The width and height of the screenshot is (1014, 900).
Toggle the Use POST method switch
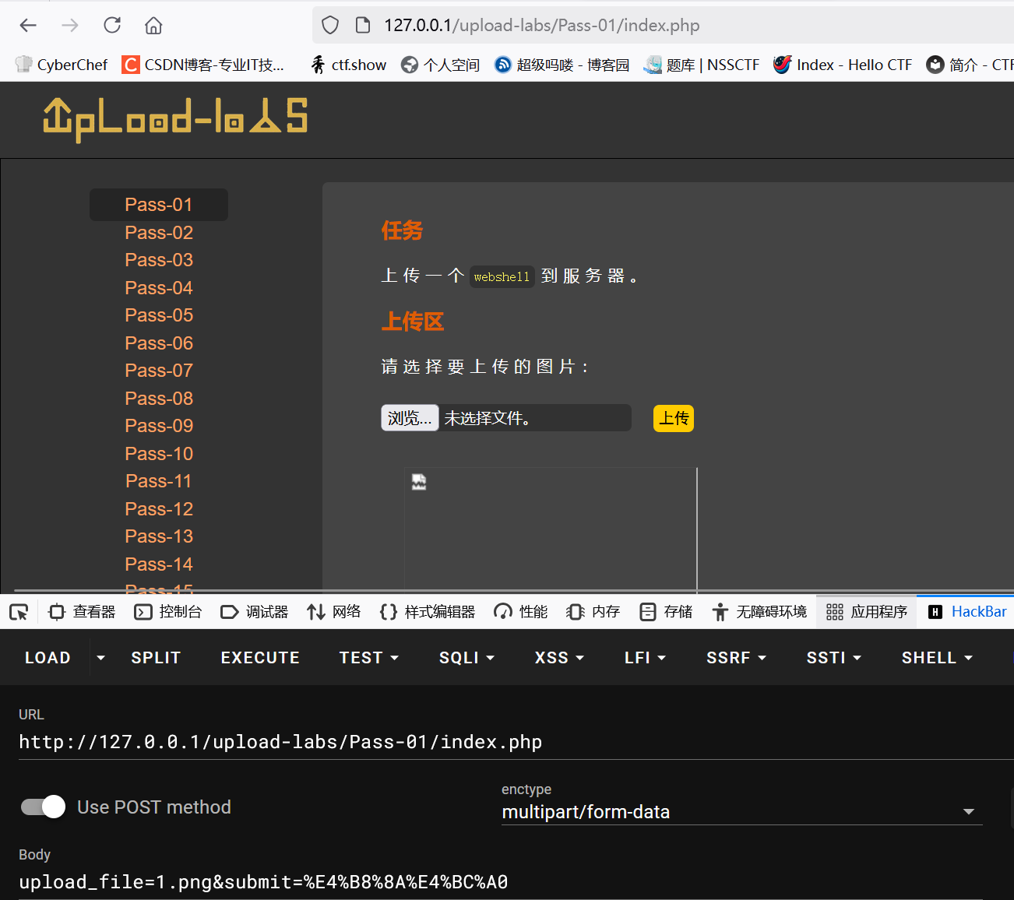tap(43, 807)
